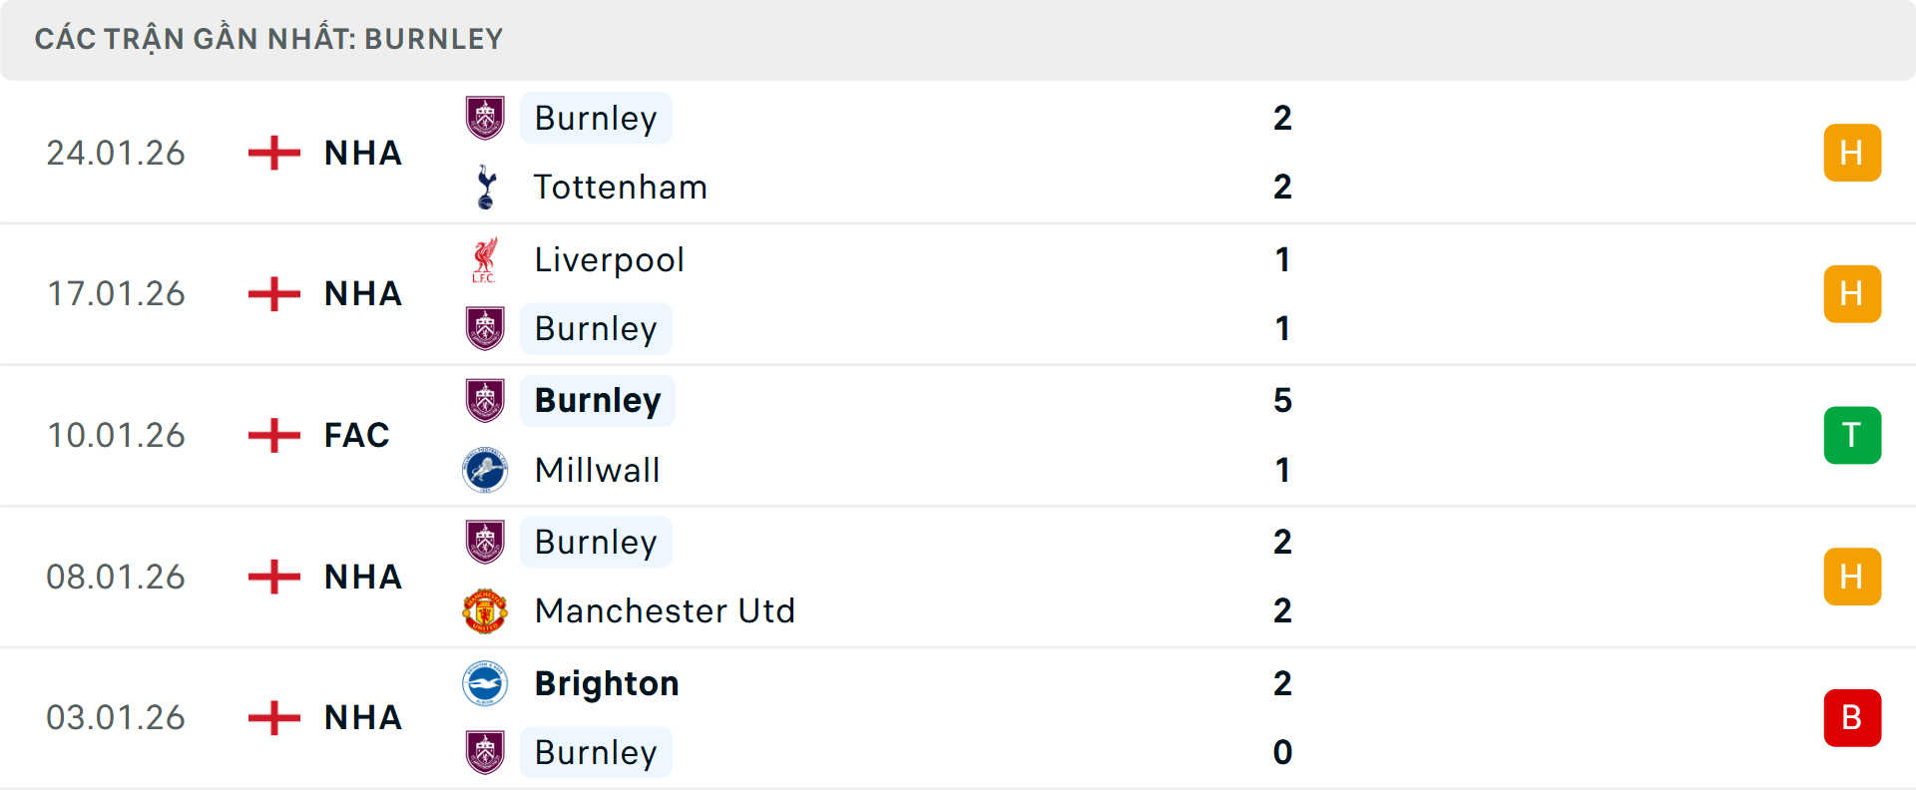Click the Liverpool club crest

tap(486, 259)
